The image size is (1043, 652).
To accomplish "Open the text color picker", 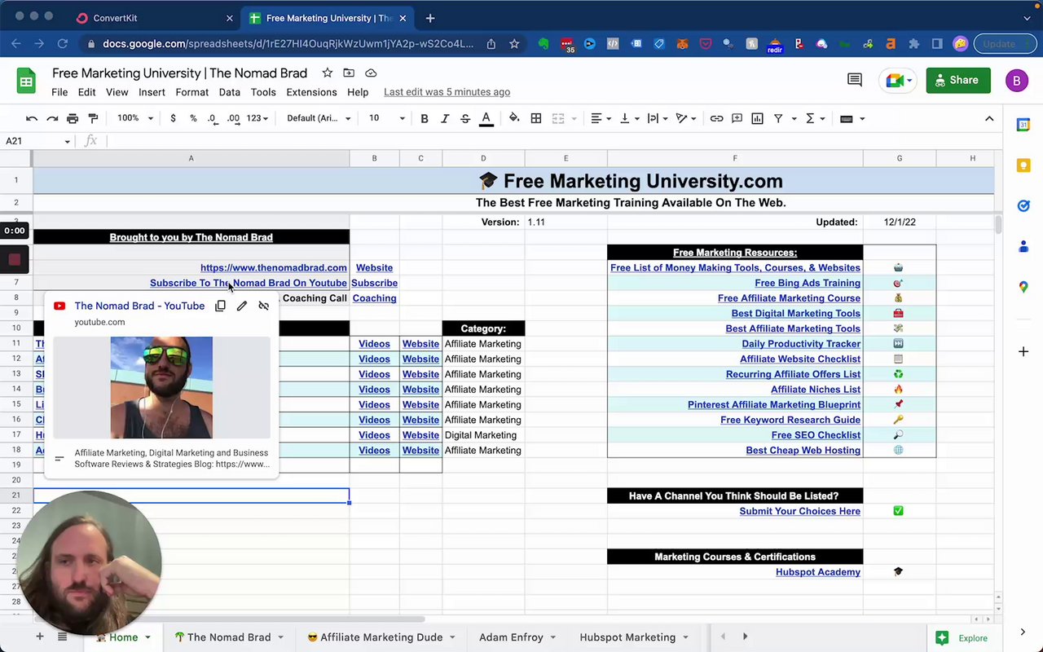I will tap(486, 118).
